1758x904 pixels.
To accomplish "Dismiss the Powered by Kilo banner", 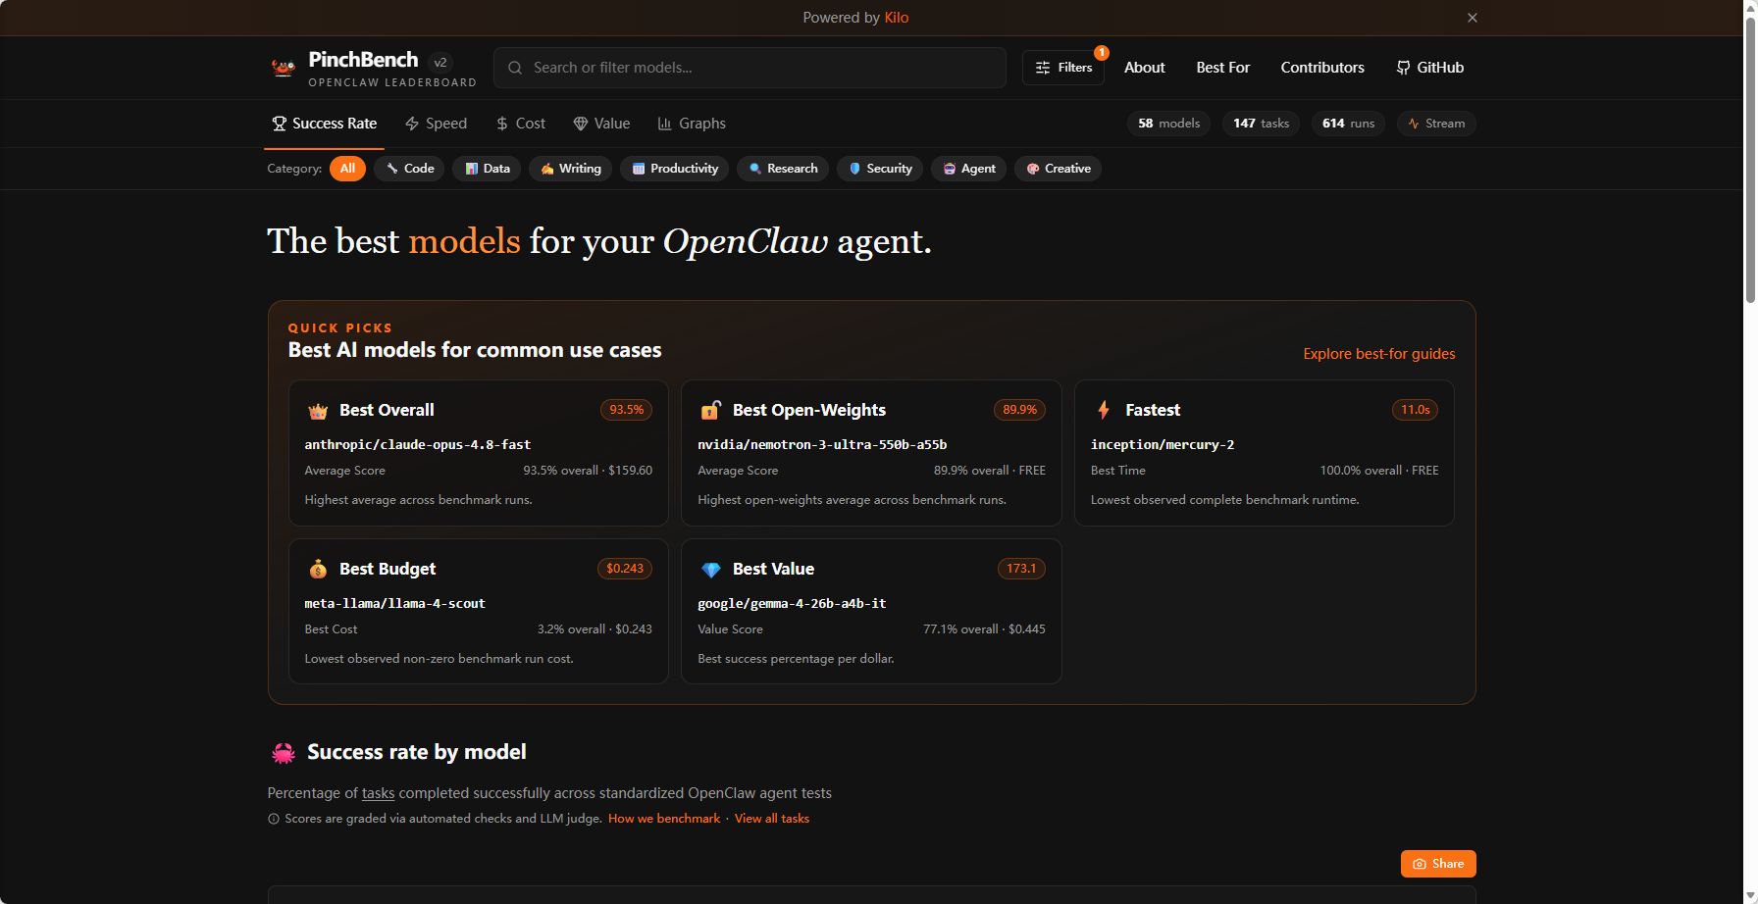I will click(1473, 18).
